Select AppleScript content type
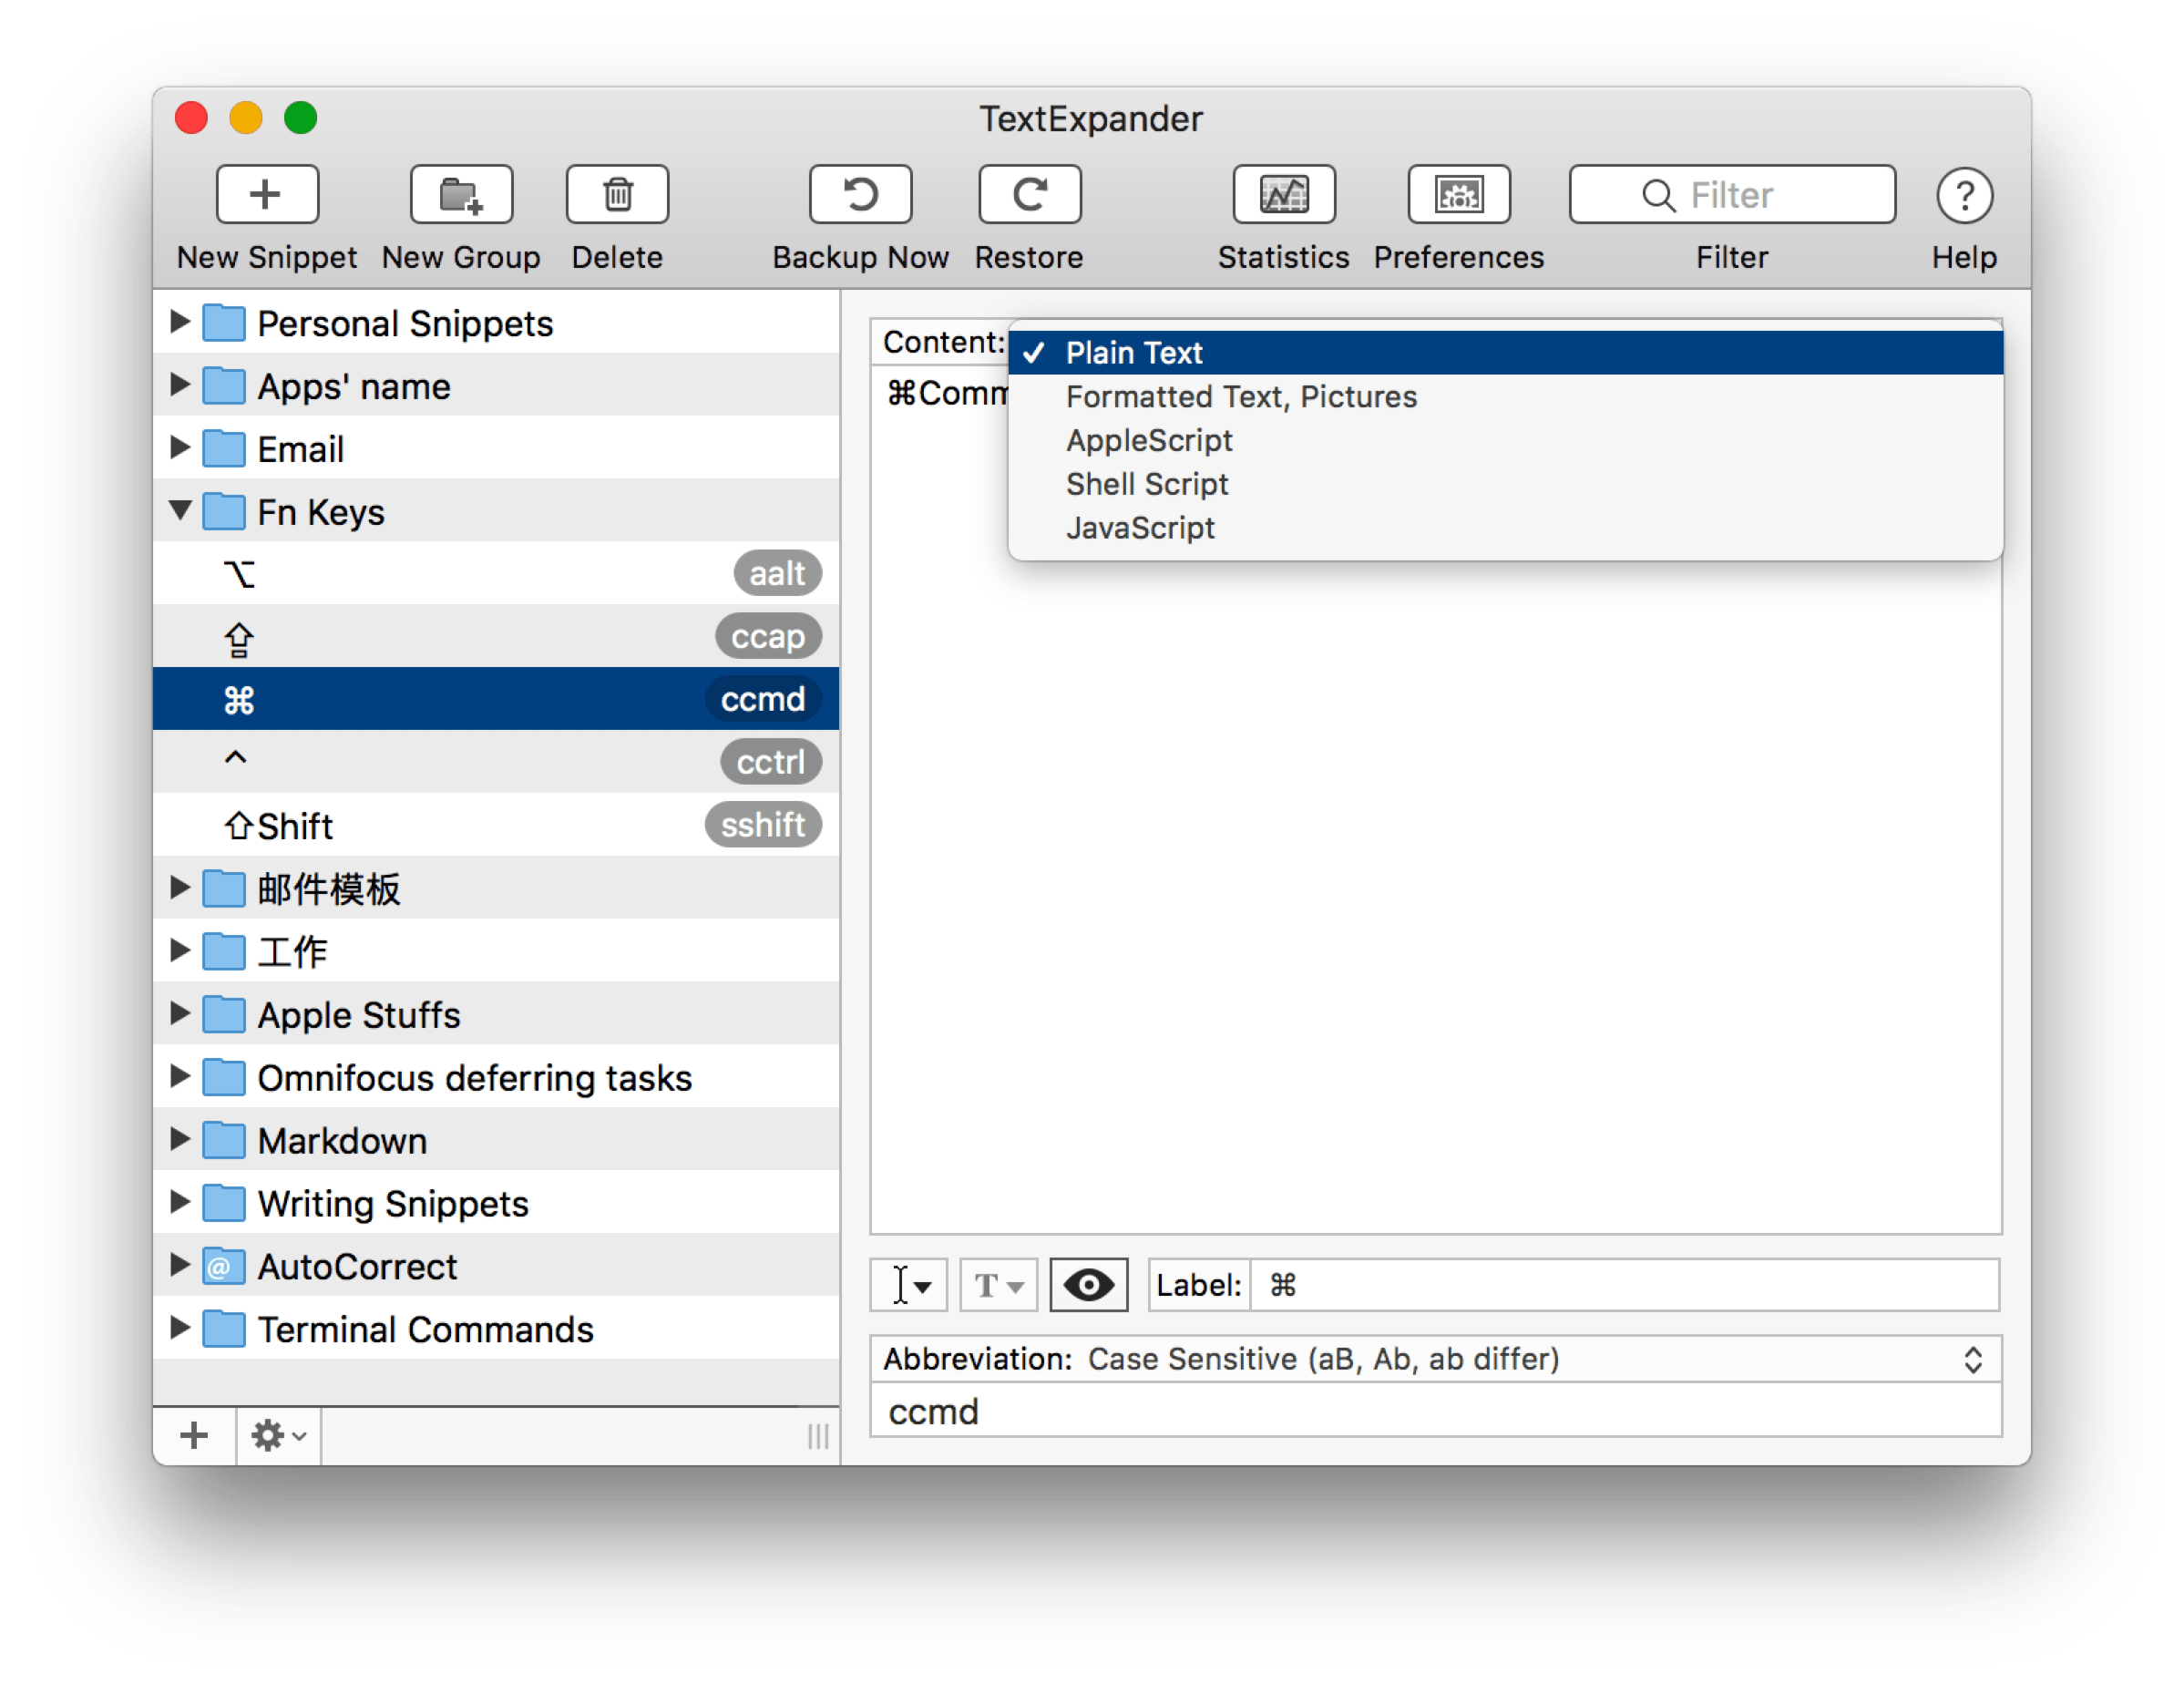The image size is (2184, 1684). [1148, 441]
